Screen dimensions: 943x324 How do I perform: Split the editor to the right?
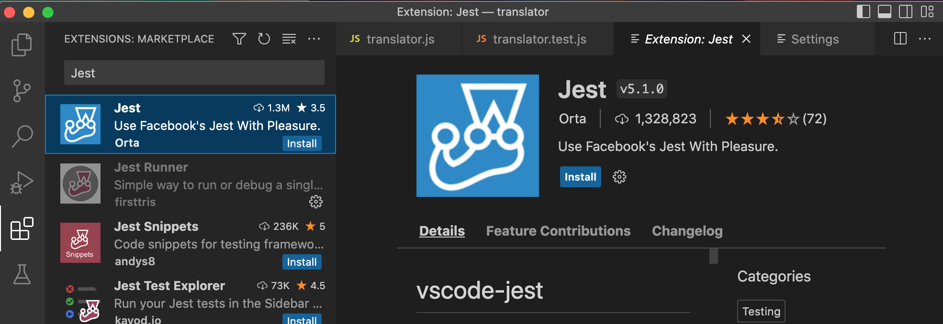900,39
